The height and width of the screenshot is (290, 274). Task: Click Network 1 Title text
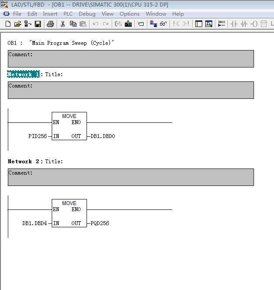pos(54,74)
